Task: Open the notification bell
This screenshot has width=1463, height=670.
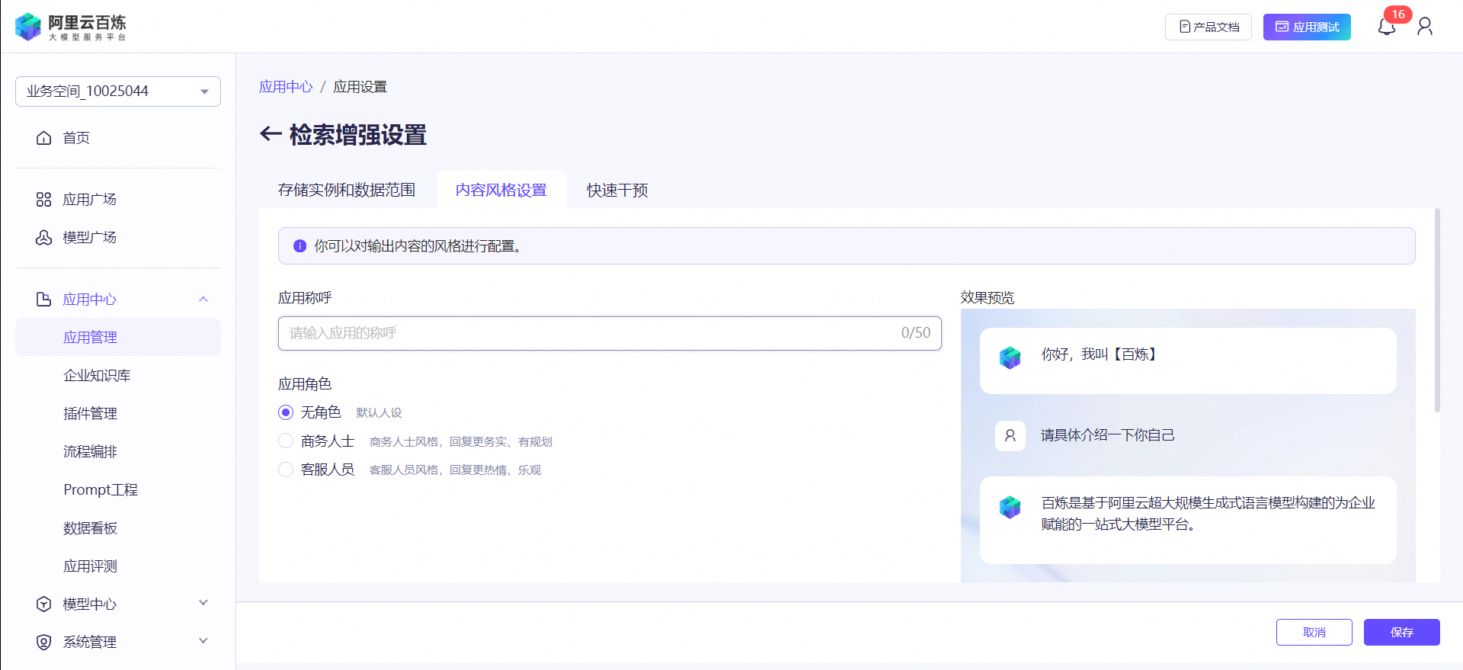Action: click(x=1386, y=27)
